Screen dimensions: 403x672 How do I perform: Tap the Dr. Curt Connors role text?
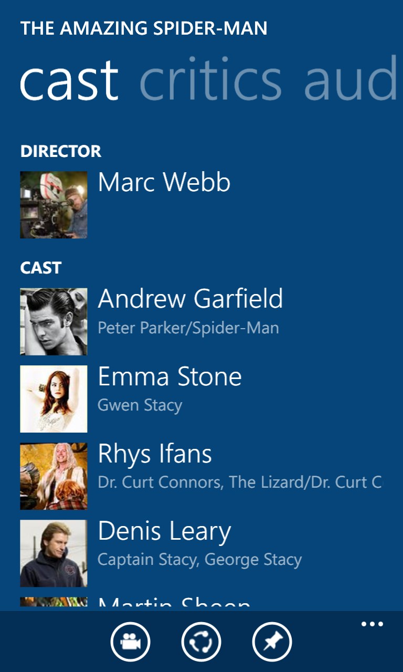tap(240, 482)
